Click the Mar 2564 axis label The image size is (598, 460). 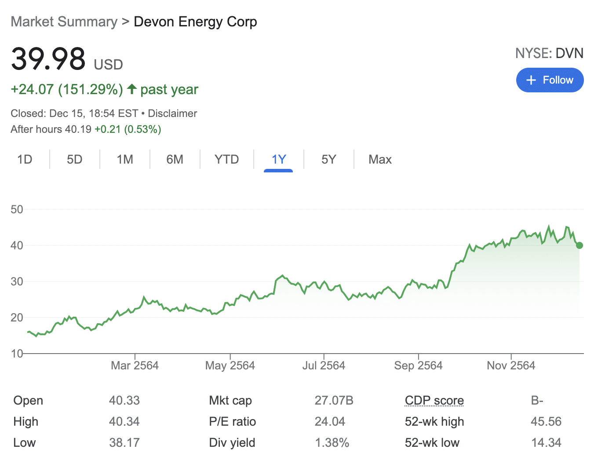[x=135, y=365]
